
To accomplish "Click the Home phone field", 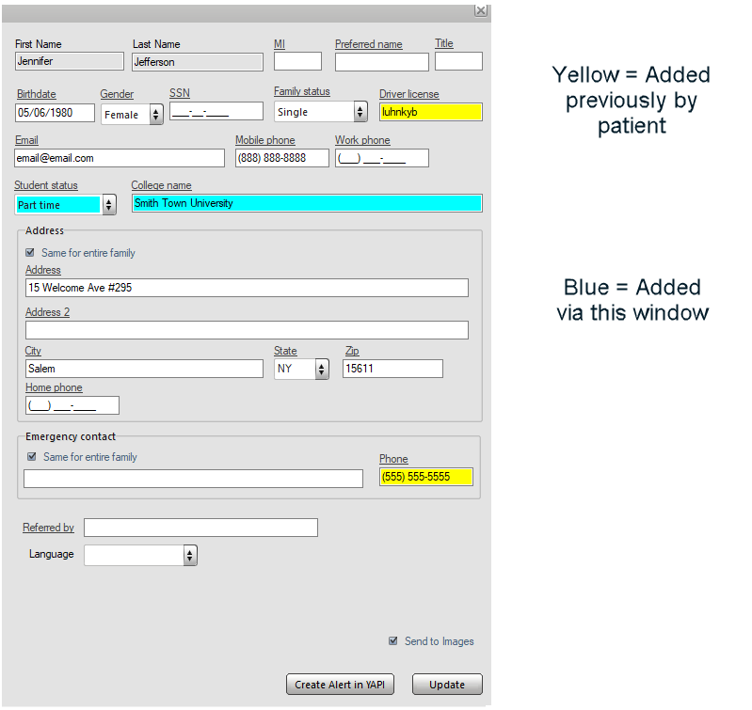I will (72, 405).
